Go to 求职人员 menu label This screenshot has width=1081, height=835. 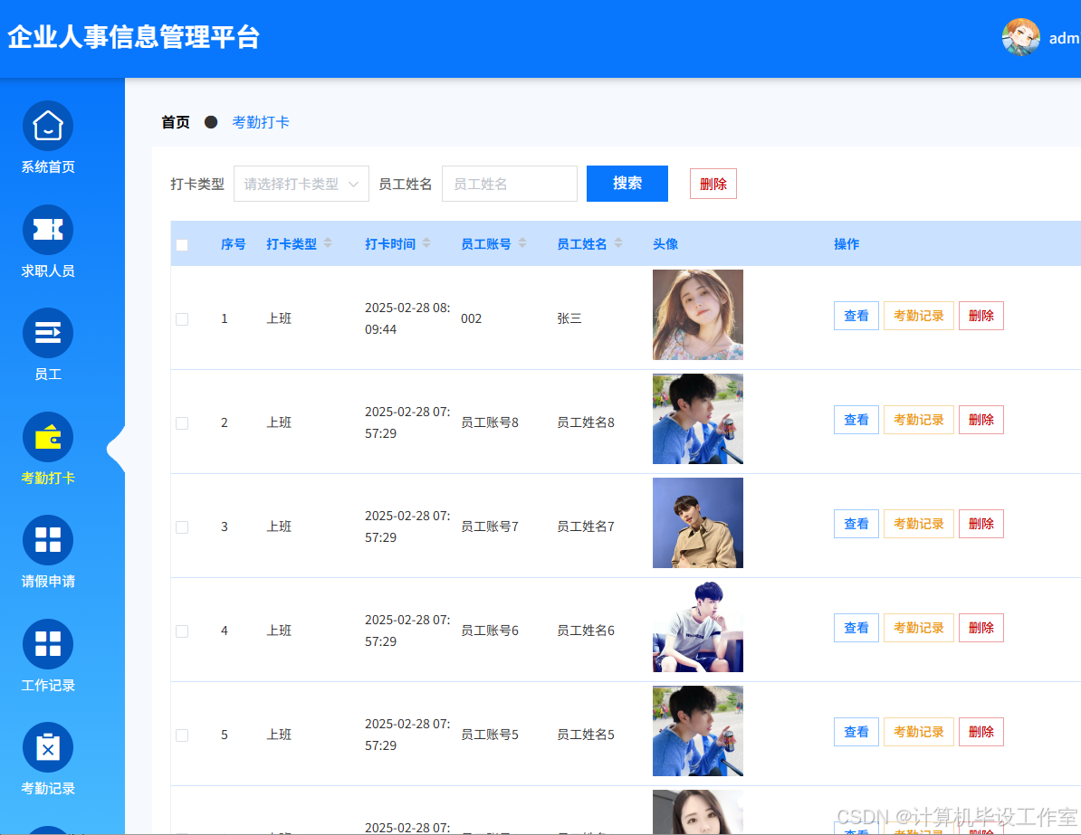(48, 270)
